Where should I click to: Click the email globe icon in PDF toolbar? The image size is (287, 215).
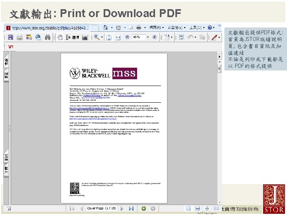38,37
